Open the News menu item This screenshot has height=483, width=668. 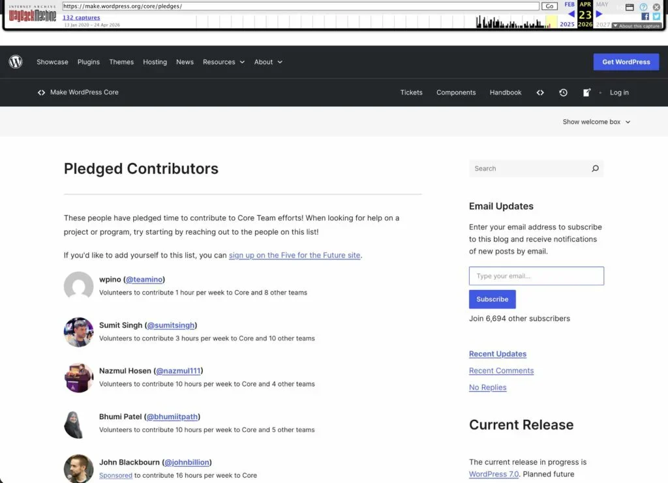185,62
